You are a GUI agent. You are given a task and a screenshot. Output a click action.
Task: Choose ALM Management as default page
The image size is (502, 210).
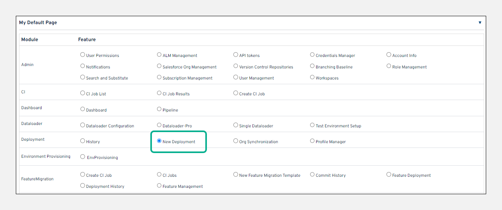(159, 55)
